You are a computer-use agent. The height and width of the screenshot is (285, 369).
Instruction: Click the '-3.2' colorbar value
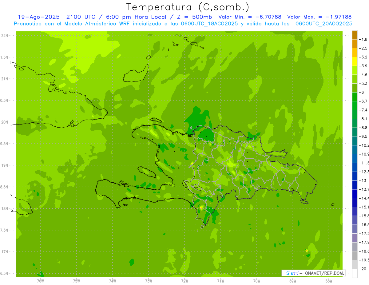364,57
